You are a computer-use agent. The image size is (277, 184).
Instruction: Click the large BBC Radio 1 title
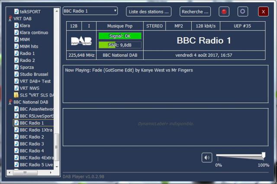pos(204,40)
